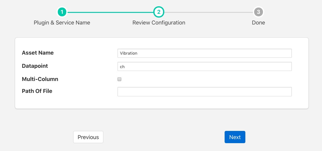Enable the Multi-Column checkbox

(119, 79)
